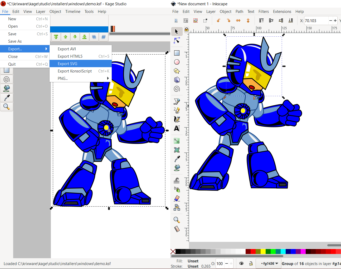Click the Export... menu item
341x269 pixels.
25,49
